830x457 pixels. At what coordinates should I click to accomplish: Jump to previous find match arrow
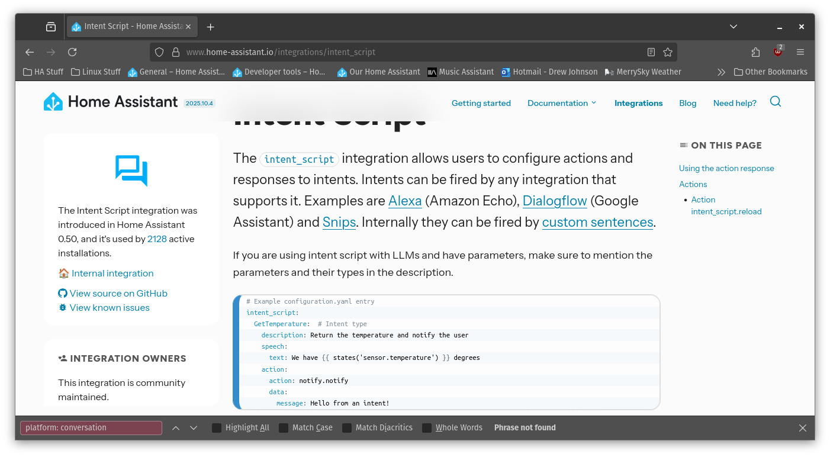(x=176, y=428)
